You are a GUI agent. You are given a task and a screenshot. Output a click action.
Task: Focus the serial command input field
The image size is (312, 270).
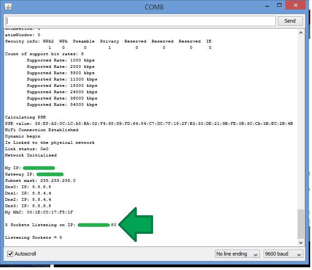click(140, 21)
